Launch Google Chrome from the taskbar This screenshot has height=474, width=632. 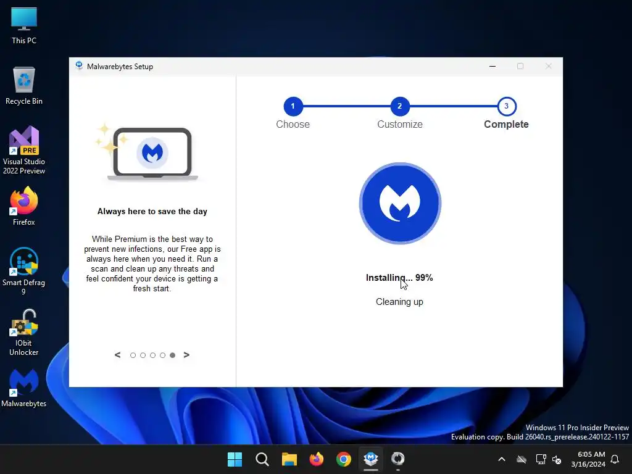click(x=343, y=459)
